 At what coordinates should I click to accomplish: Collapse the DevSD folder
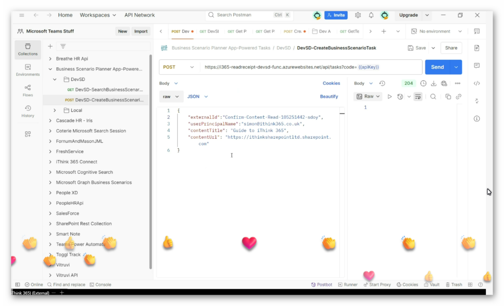[55, 79]
